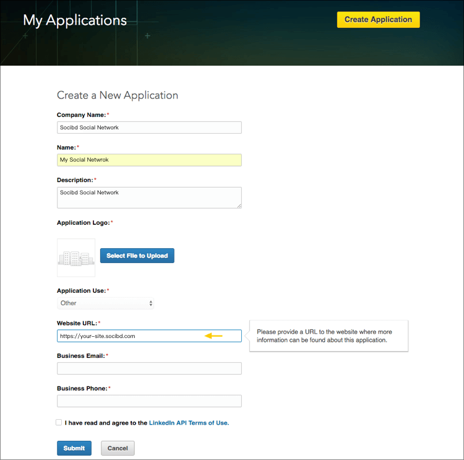
Task: Click into the yellow Name field
Action: point(148,160)
